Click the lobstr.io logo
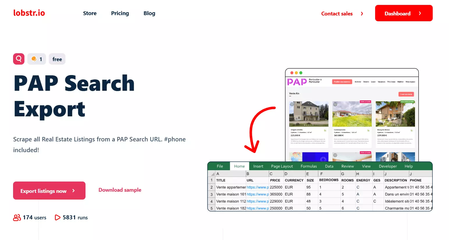449x240 pixels. click(29, 13)
